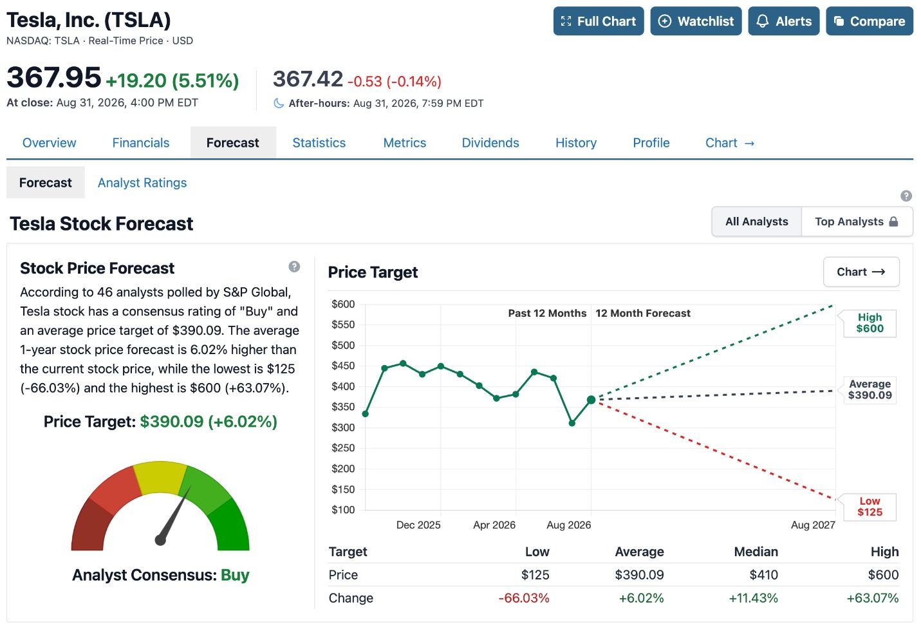Click the lowest data point near Aug 2026
The height and width of the screenshot is (629, 921).
(x=572, y=423)
